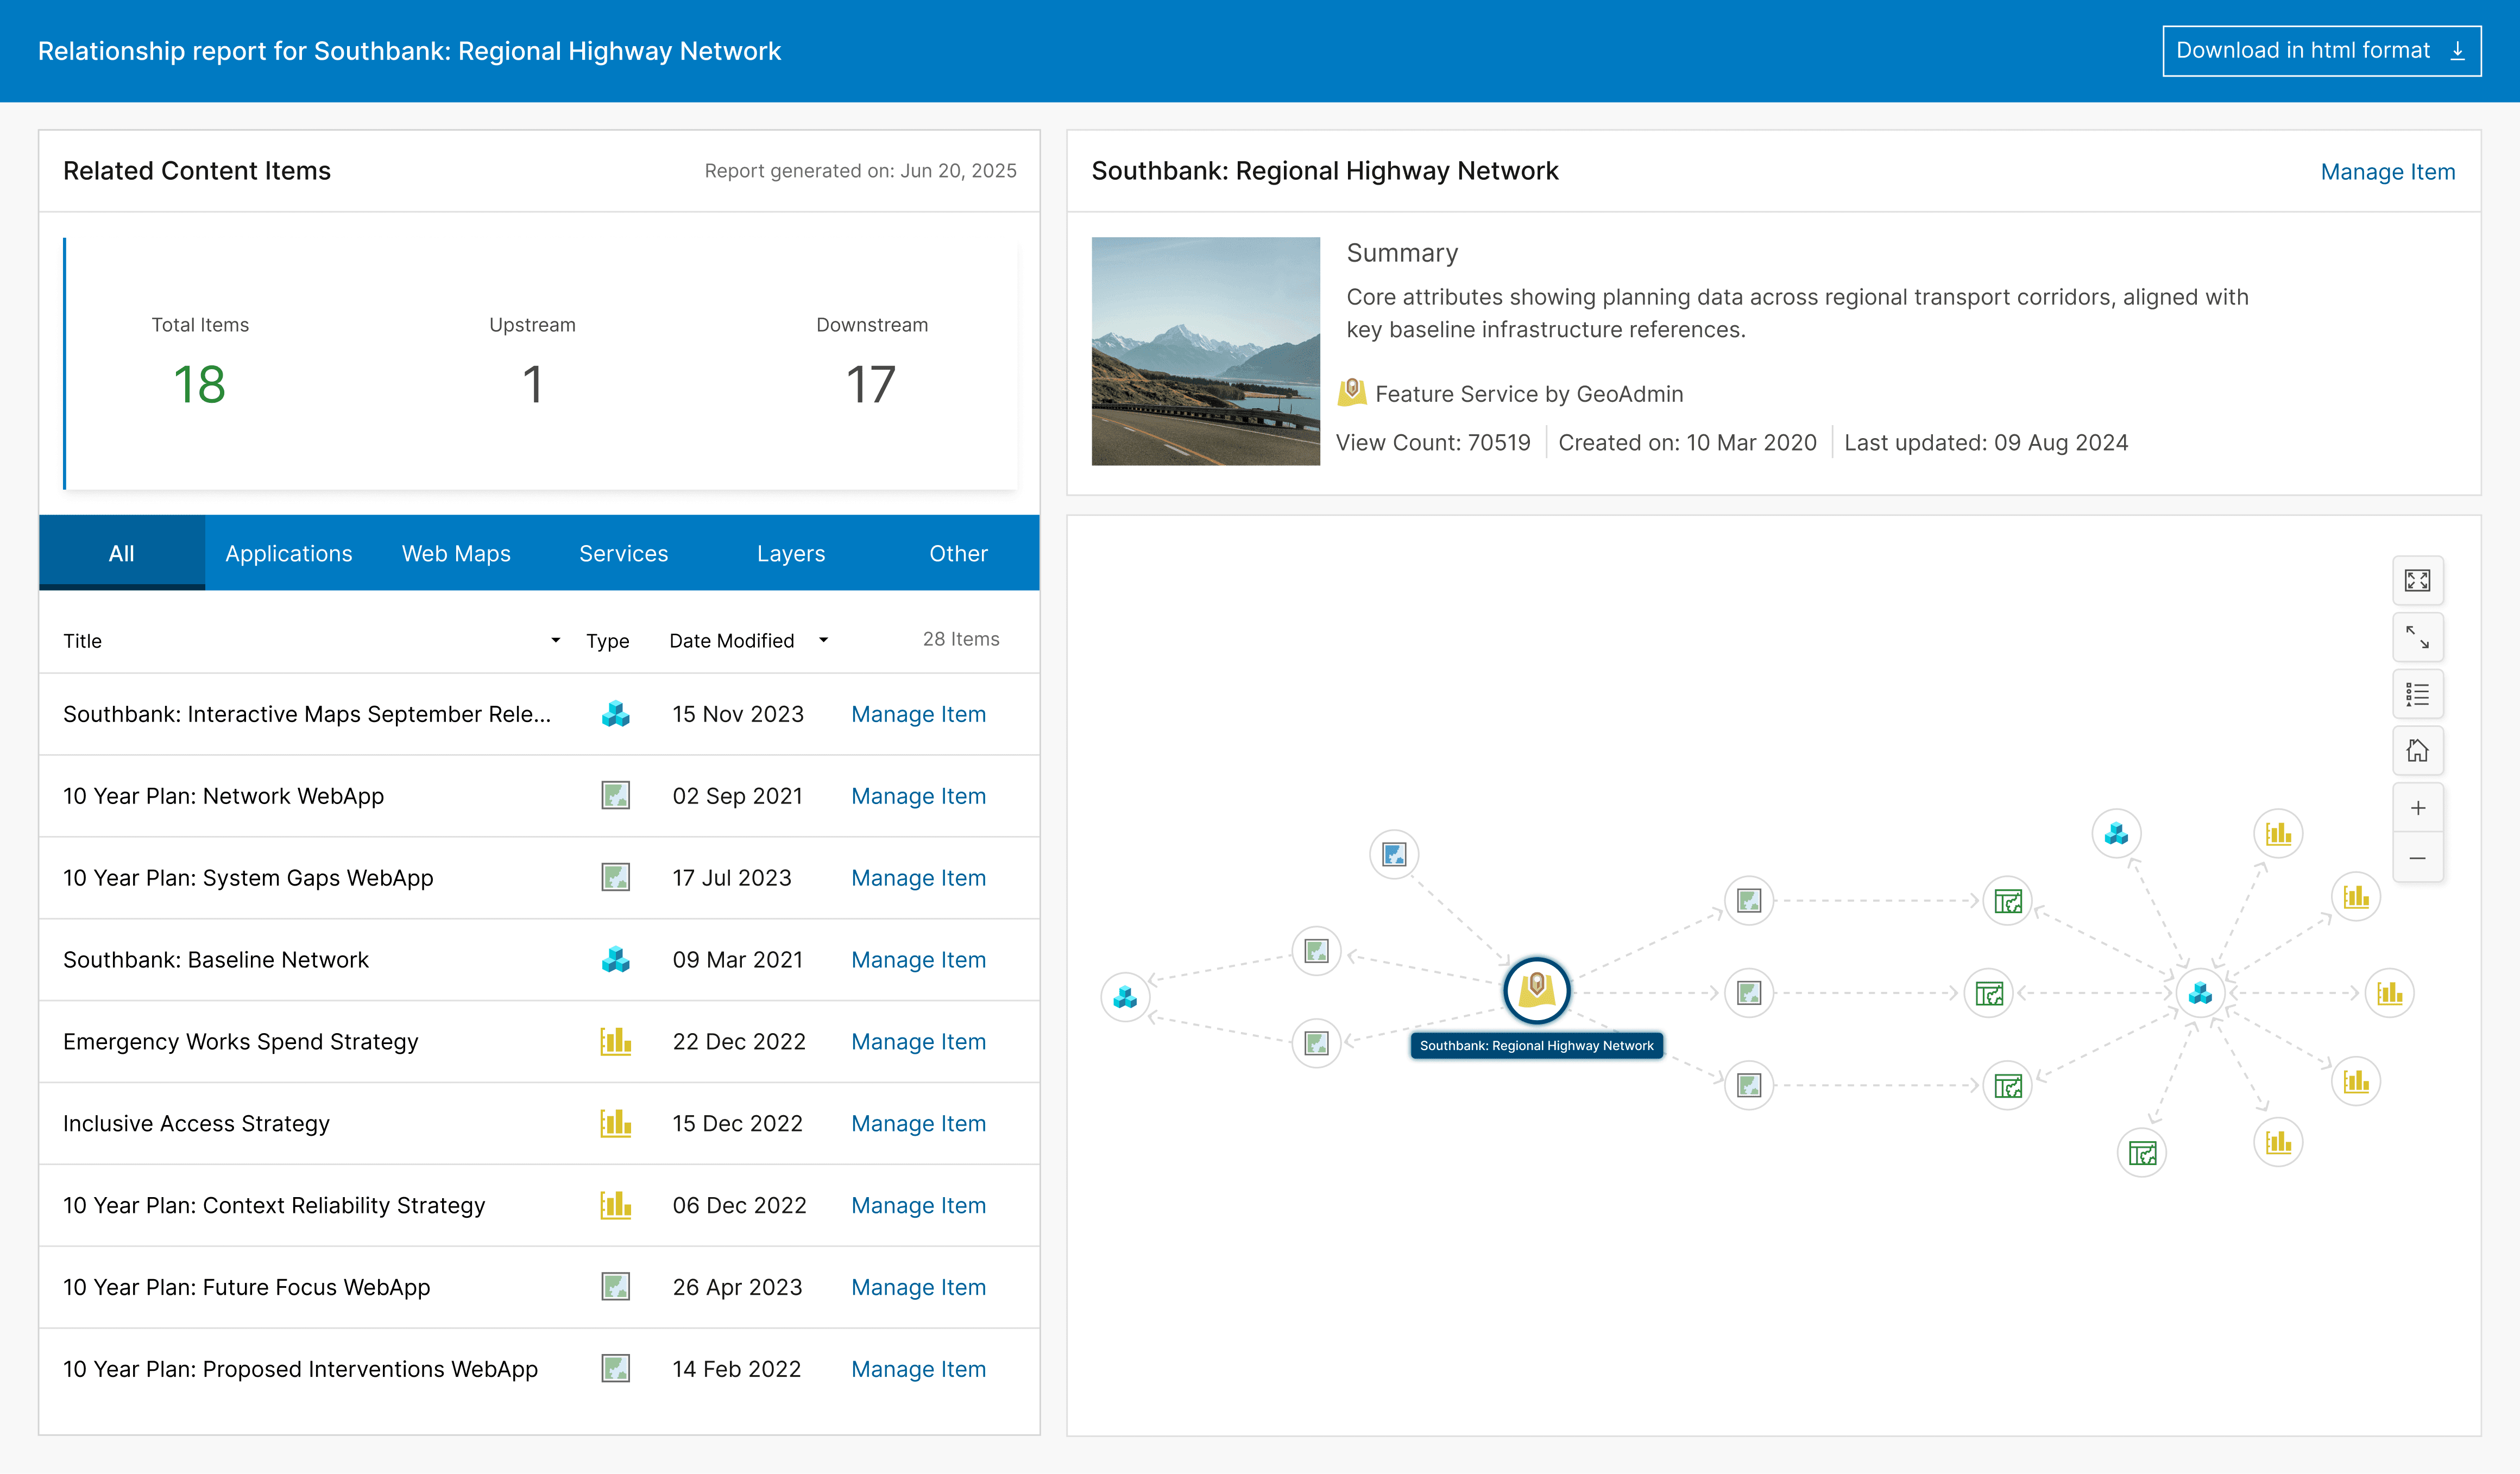Screen dimensions: 2520x1474
Task: Click the mountain road thumbnail image
Action: click(x=1205, y=351)
